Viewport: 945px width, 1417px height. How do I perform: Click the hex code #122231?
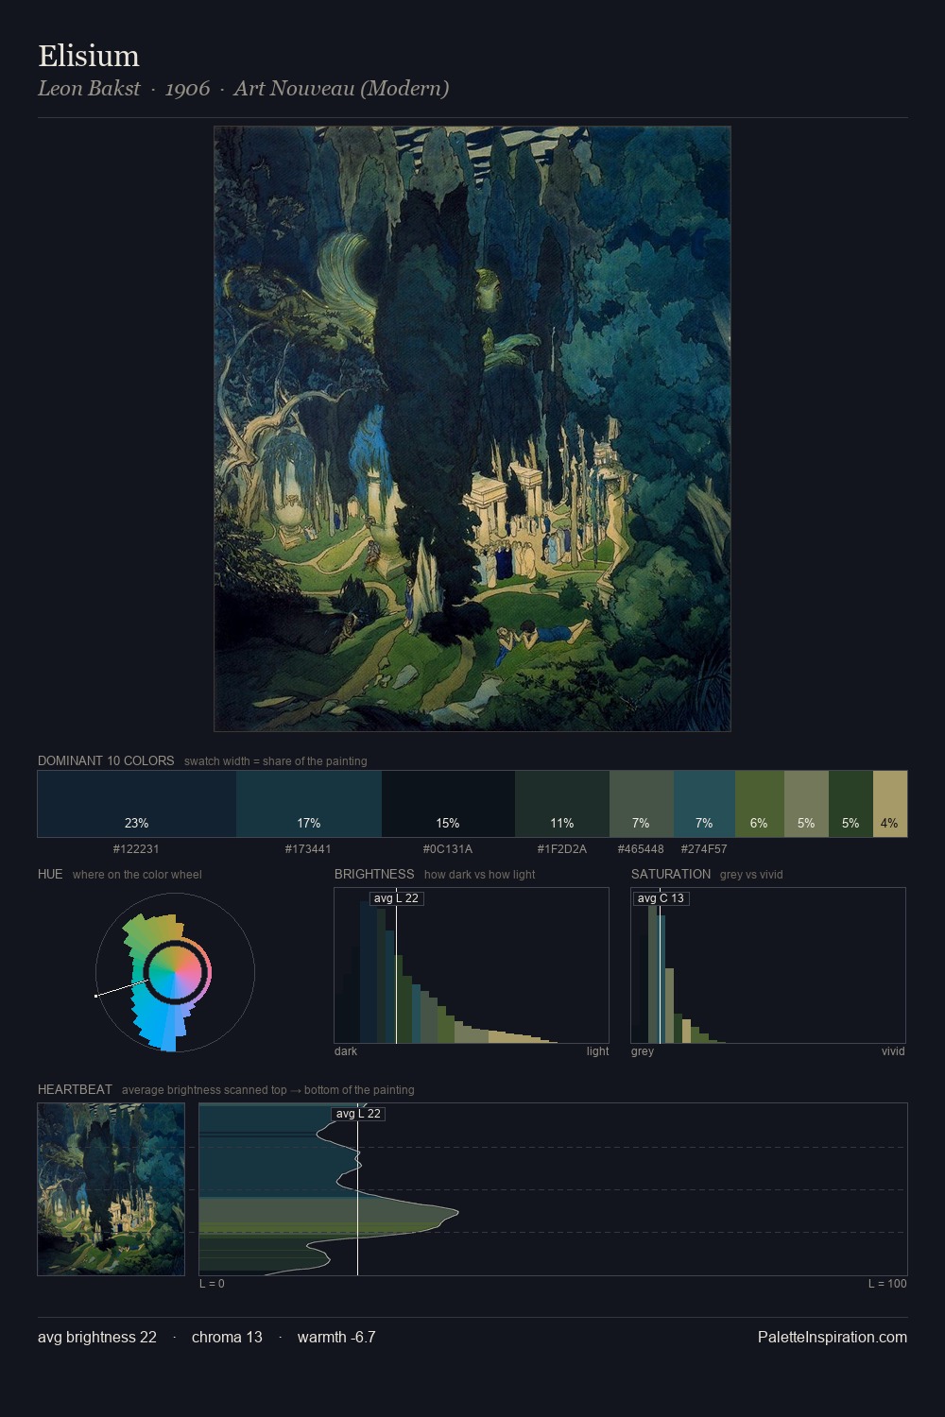tap(136, 849)
